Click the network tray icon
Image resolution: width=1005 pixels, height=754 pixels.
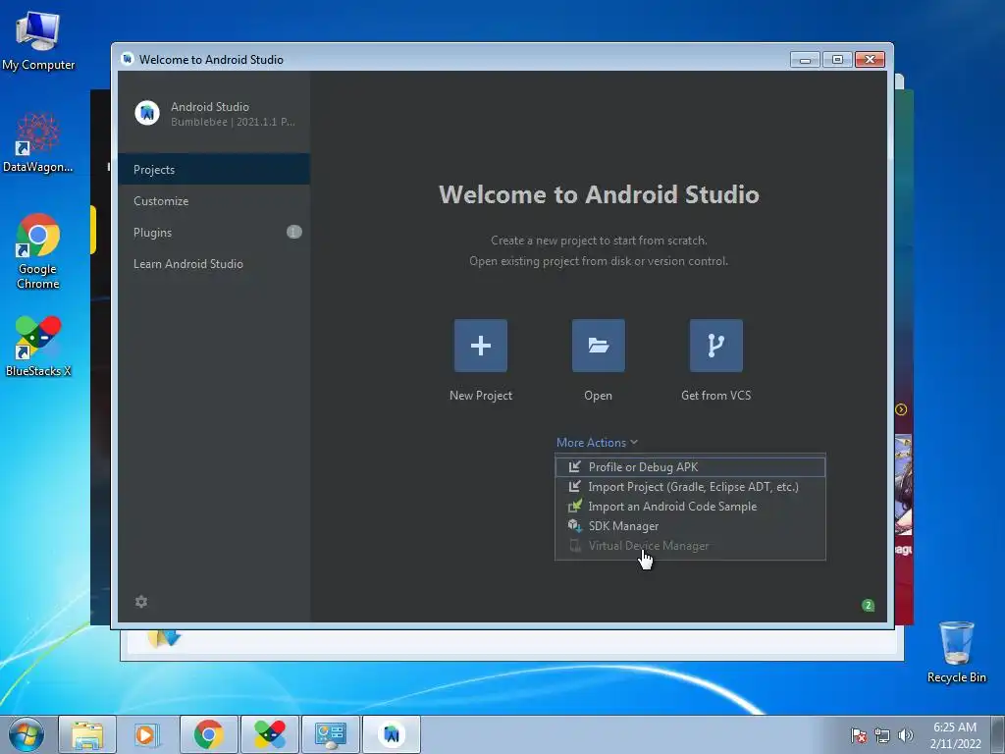[882, 735]
